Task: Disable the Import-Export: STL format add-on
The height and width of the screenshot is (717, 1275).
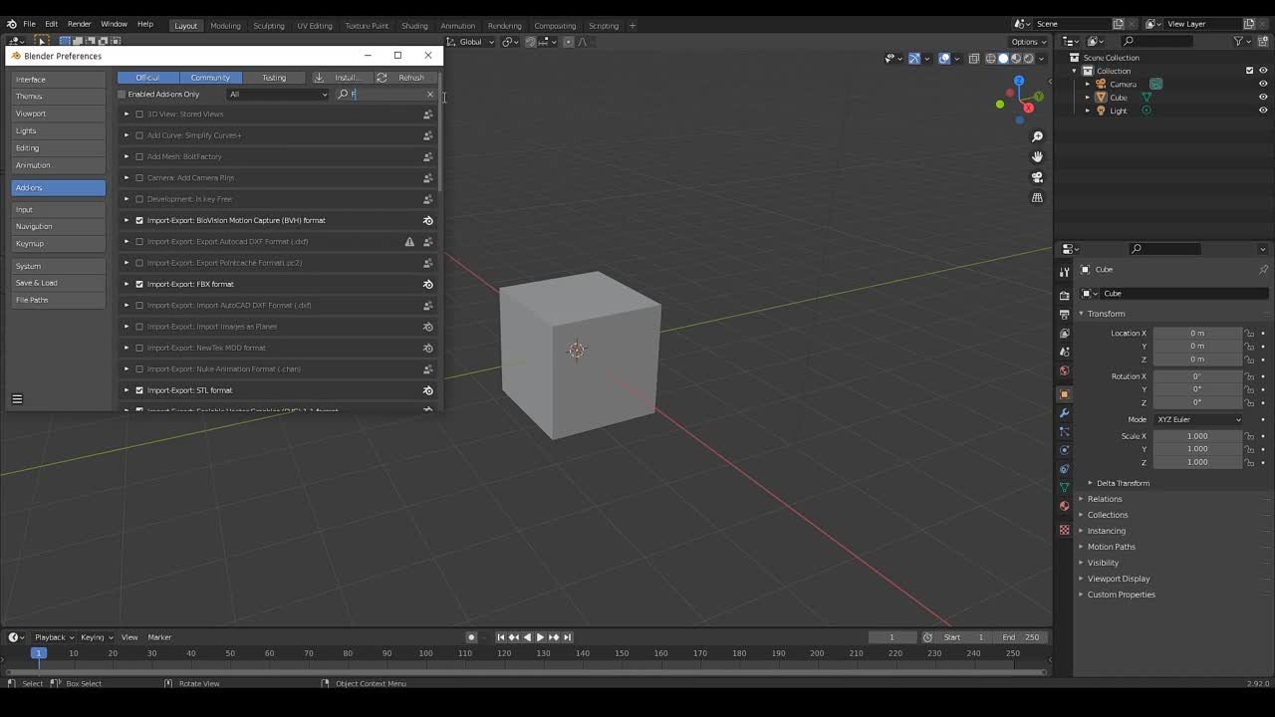Action: pyautogui.click(x=139, y=390)
